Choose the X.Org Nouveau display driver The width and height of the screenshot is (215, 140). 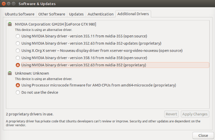tap(18, 50)
